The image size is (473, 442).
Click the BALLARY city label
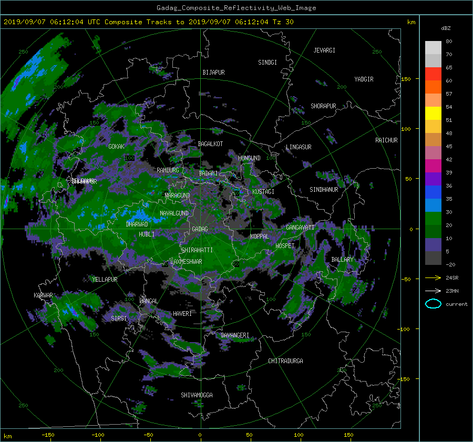click(x=342, y=260)
